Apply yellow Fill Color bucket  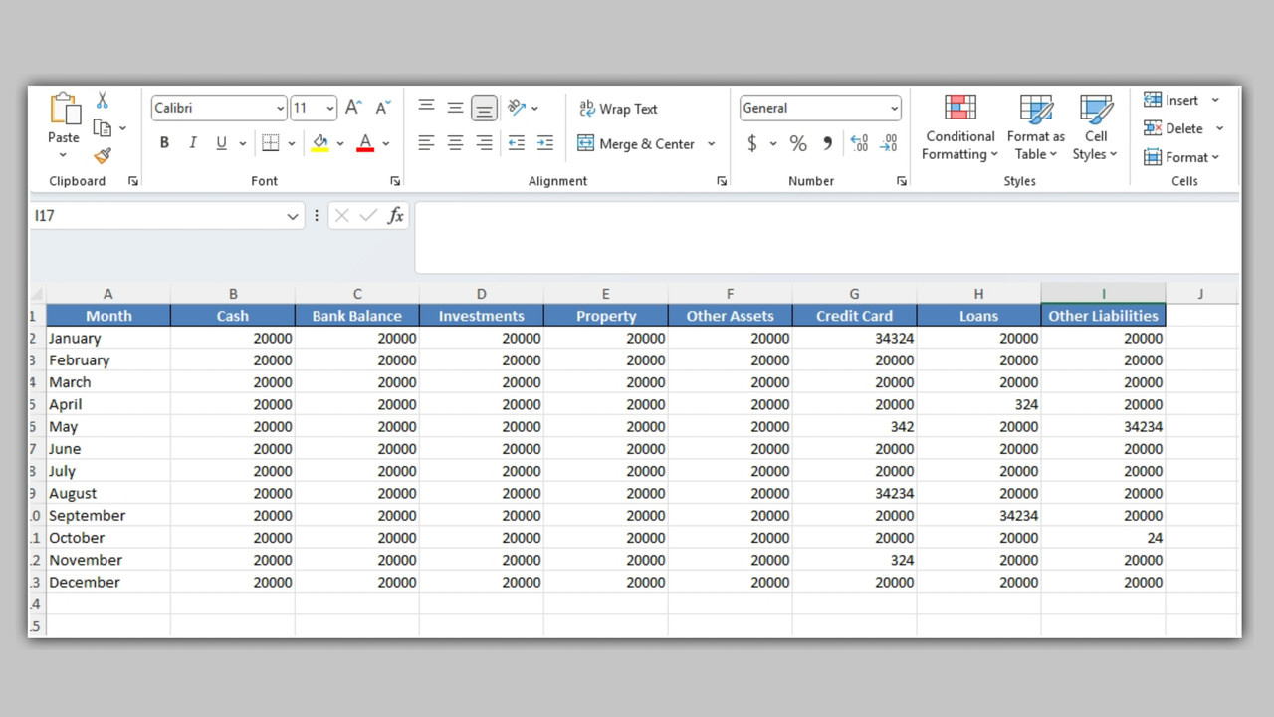pos(319,143)
